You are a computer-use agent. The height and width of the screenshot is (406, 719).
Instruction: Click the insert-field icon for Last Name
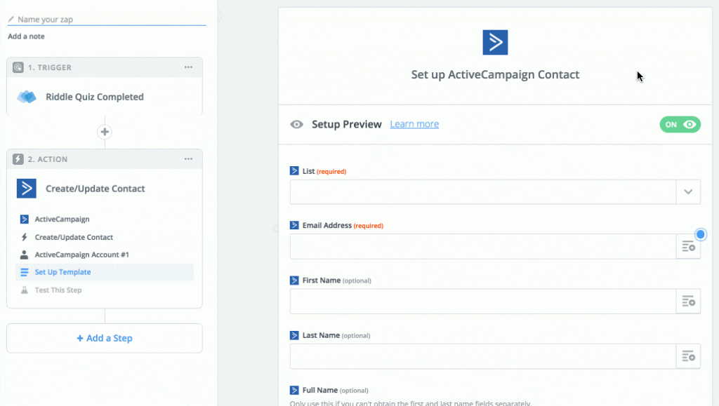tap(688, 356)
